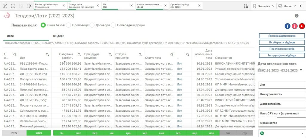The width and height of the screenshot is (306, 139).
Task: Click the Як зберегти відбори button
Action: point(282,42)
